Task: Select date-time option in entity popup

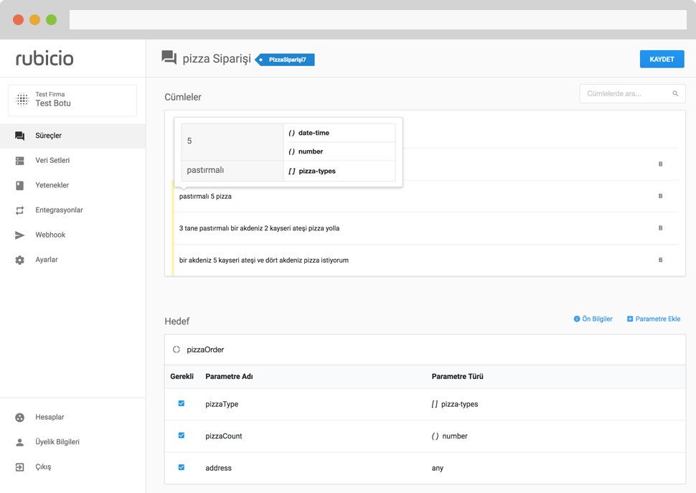Action: coord(339,133)
